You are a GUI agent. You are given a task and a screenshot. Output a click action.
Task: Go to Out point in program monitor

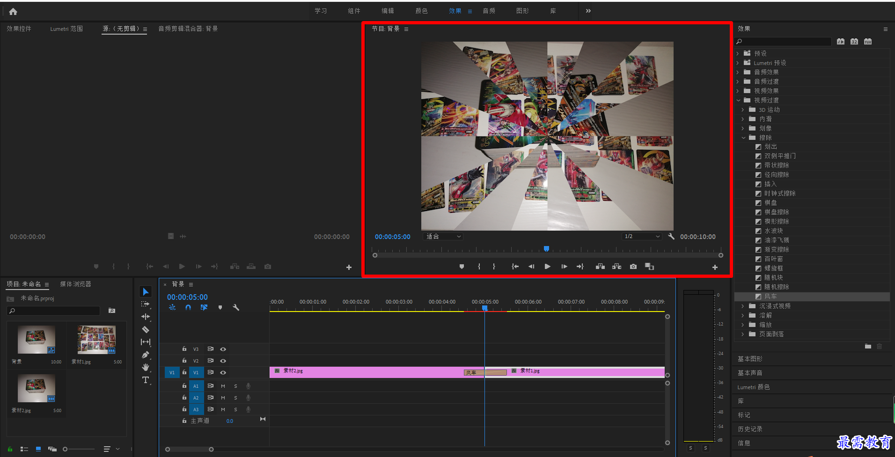pyautogui.click(x=580, y=267)
